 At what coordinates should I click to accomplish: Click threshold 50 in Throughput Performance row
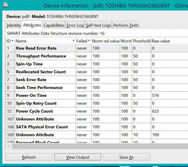tap(135, 56)
